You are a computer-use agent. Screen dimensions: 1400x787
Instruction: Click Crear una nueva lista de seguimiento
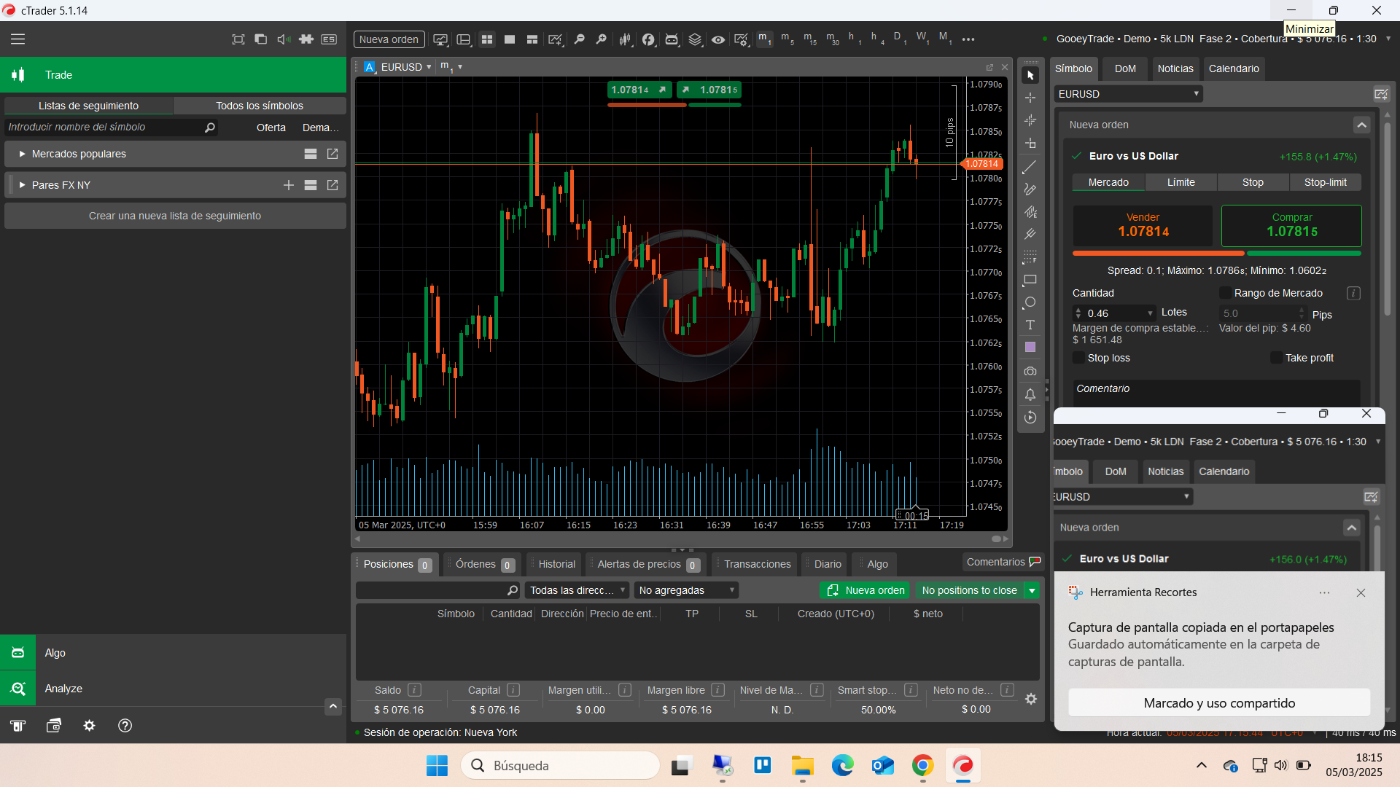point(175,216)
